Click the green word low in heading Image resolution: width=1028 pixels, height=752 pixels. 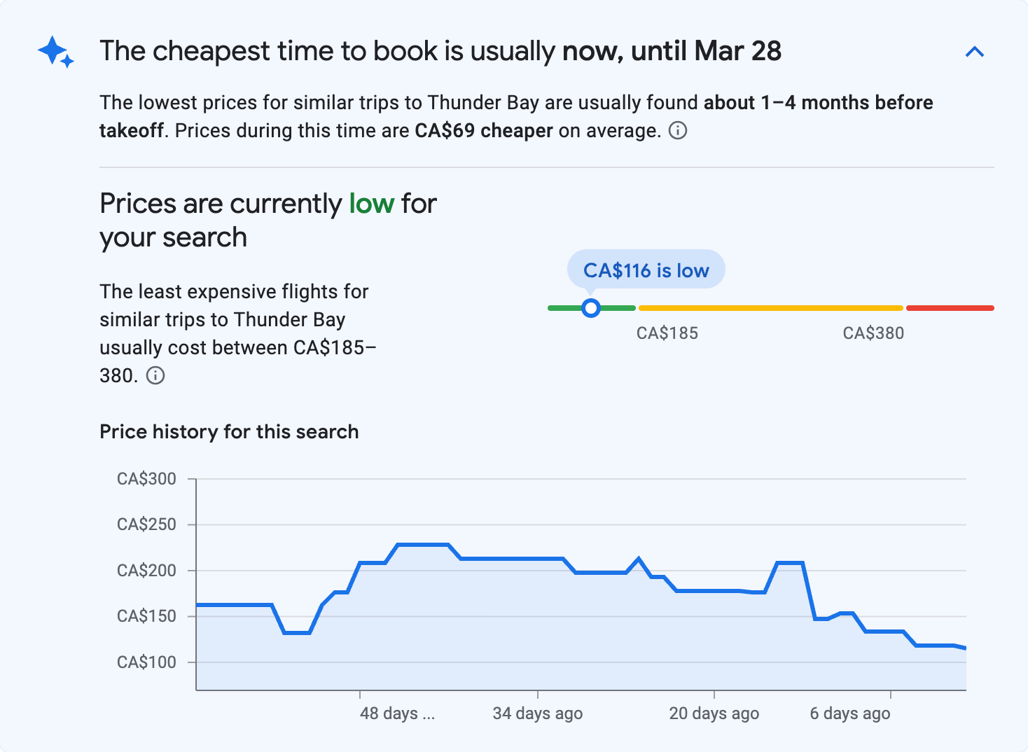pos(372,203)
